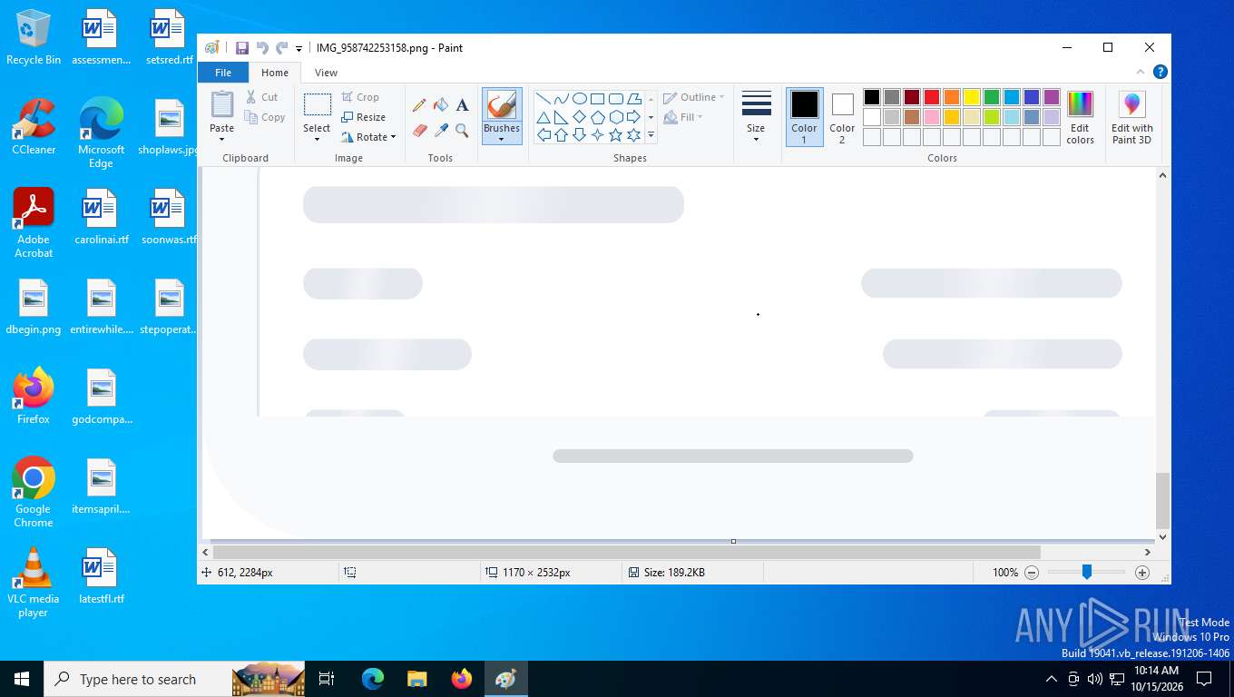
Task: Zoom out with the minus button
Action: pyautogui.click(x=1032, y=573)
